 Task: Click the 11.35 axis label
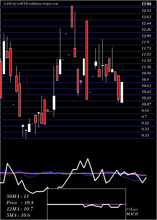point(146,61)
